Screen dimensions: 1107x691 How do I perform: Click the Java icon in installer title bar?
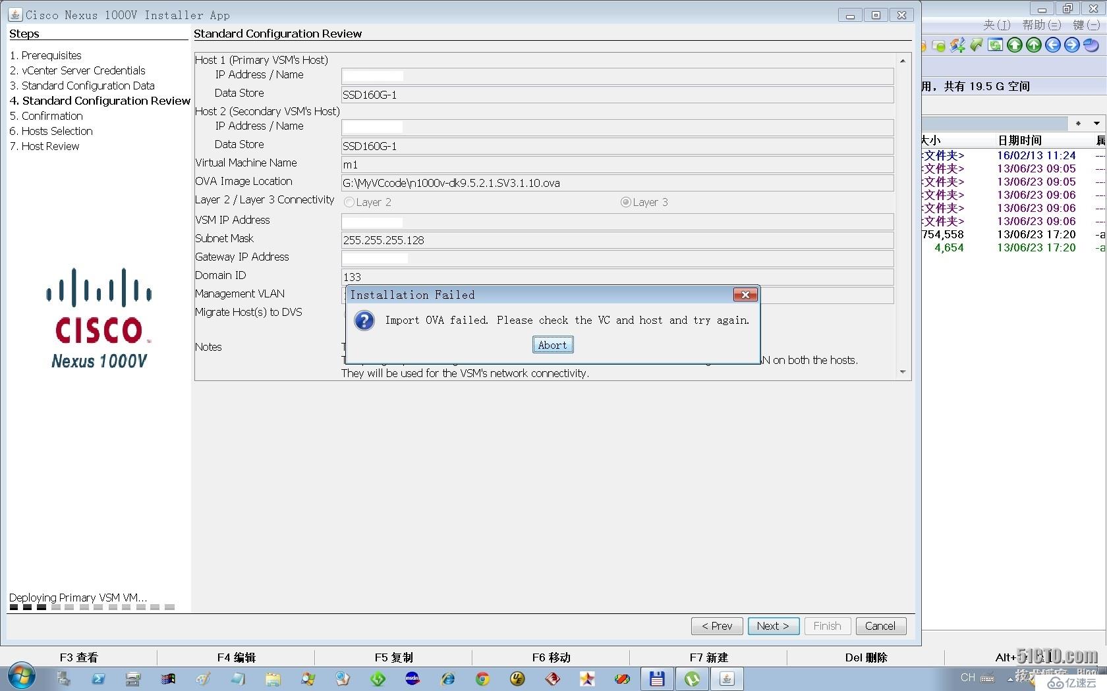click(15, 14)
